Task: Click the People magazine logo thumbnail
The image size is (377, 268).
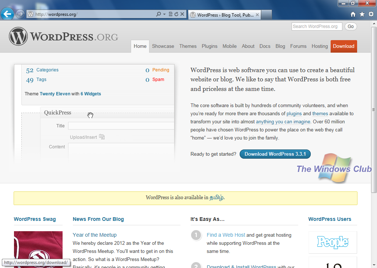Action: click(333, 242)
